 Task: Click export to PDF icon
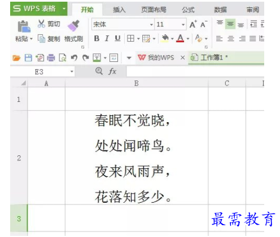[40, 58]
